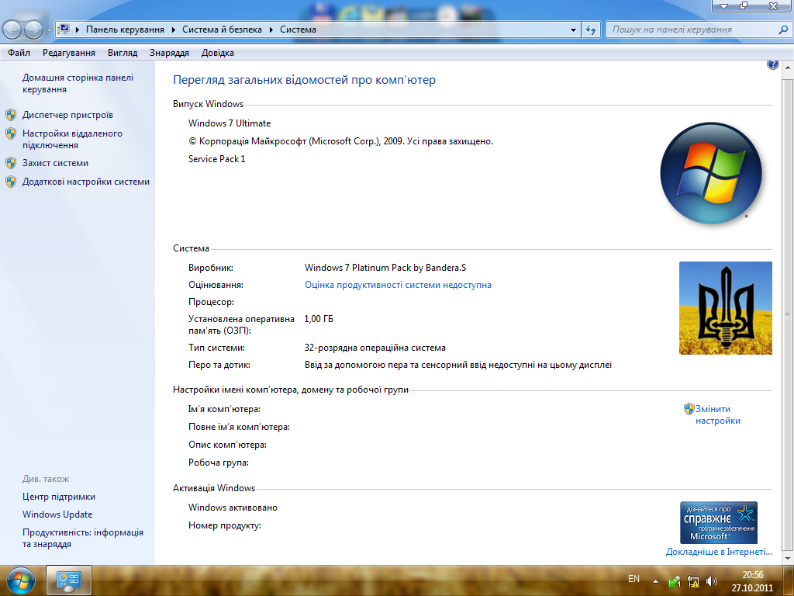Open the Редагування menu
The image size is (794, 596).
[x=69, y=53]
